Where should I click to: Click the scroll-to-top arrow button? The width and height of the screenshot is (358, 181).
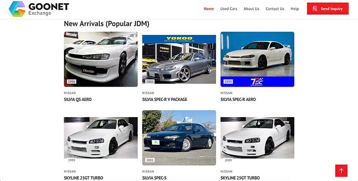coord(341,171)
